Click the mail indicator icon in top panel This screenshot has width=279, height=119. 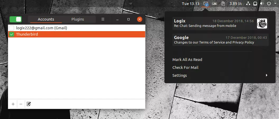tap(206, 4)
